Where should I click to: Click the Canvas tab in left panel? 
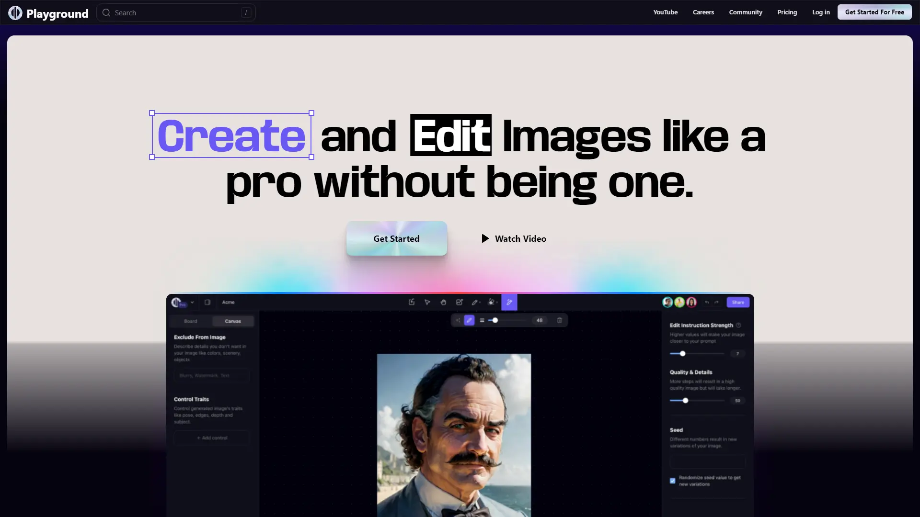pos(232,321)
